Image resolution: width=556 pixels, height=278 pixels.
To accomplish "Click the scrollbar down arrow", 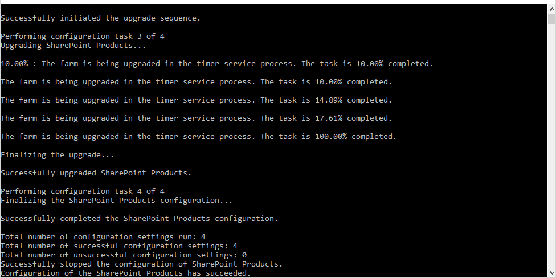I will (552, 273).
